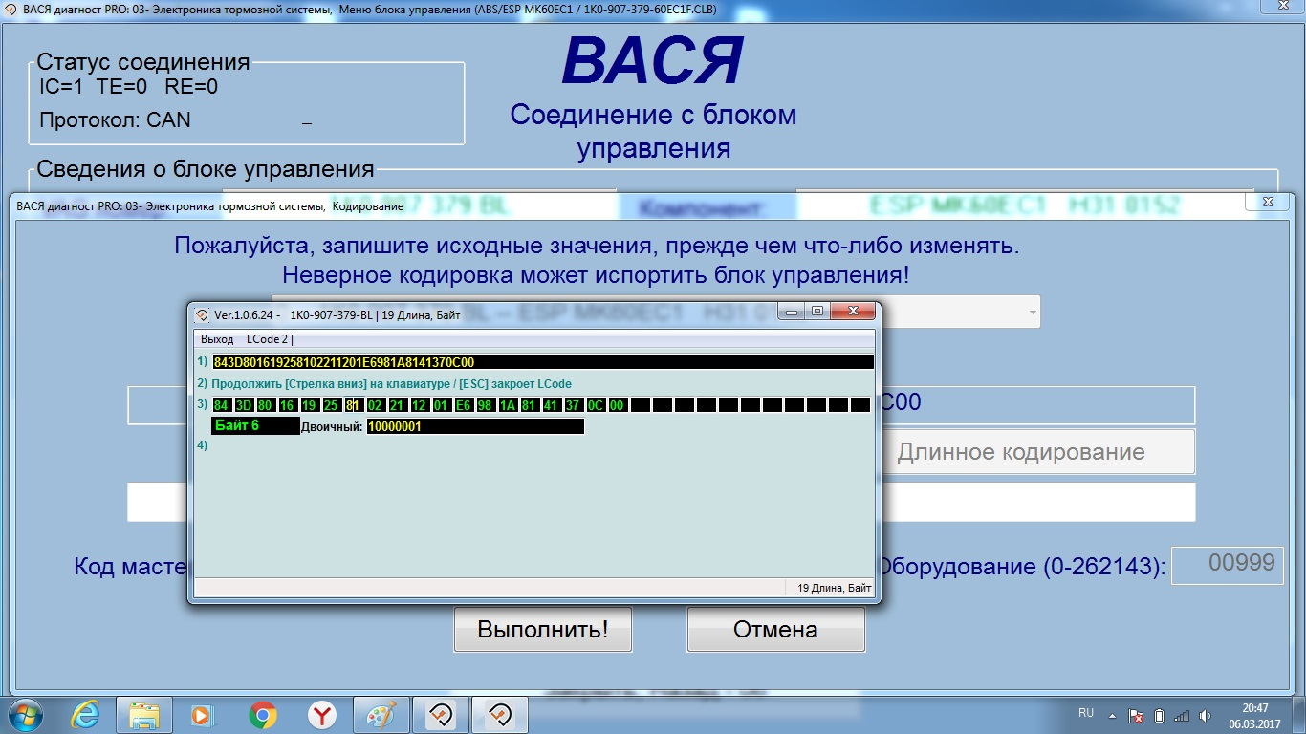Click status bar text 19 Длина, Байт
Viewport: 1306px width, 734px height.
coord(834,589)
